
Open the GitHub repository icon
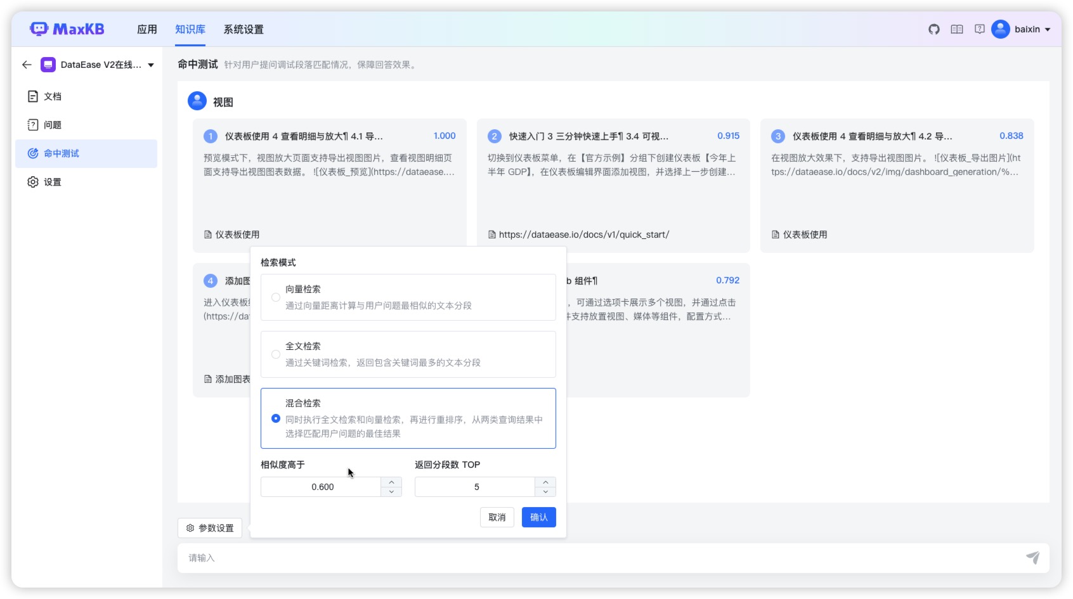pyautogui.click(x=934, y=29)
